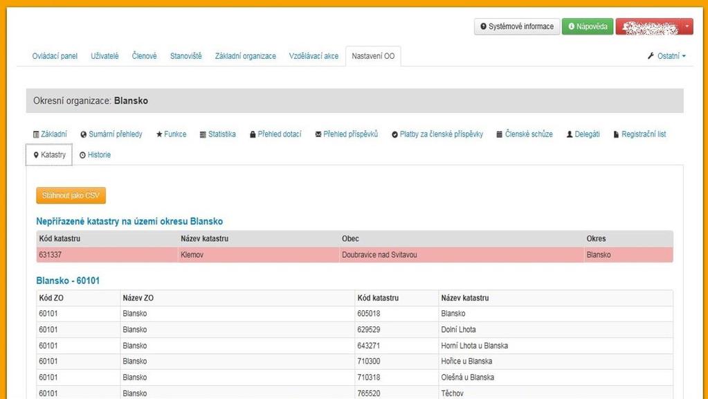Image resolution: width=708 pixels, height=399 pixels.
Task: Click cadastre code 631337
Action: click(50, 255)
